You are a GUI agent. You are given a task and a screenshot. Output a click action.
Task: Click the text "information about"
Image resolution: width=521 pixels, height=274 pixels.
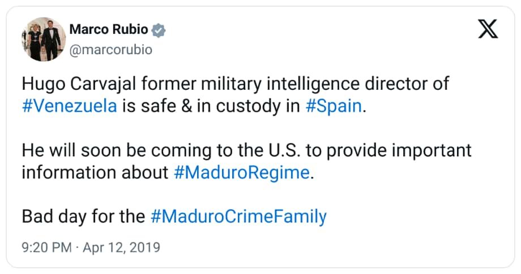95,172
